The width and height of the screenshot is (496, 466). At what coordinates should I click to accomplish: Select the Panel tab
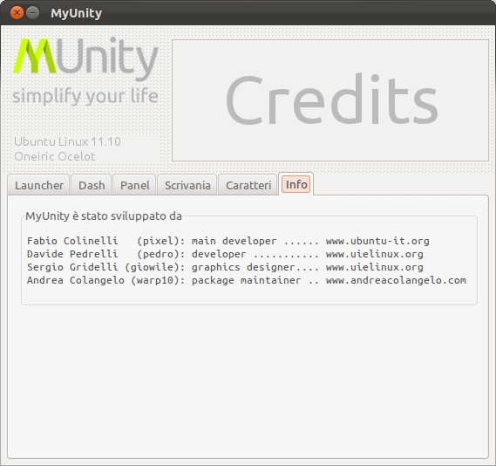(x=134, y=185)
